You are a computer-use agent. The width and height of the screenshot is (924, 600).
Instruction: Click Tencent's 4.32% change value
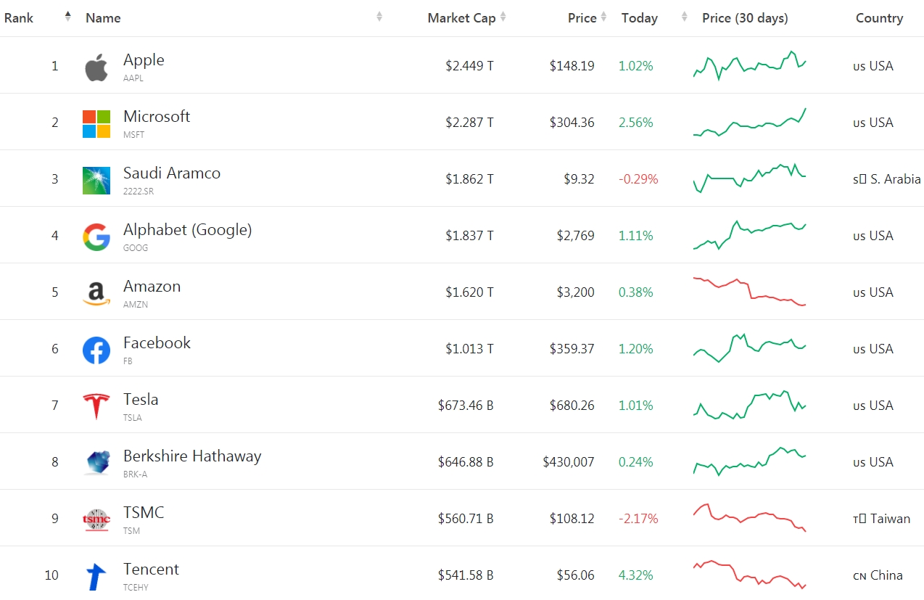point(636,575)
